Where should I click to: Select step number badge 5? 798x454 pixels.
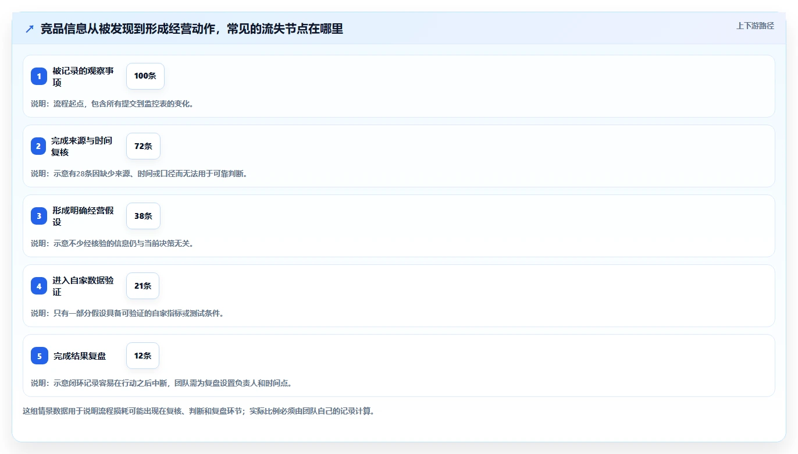click(39, 356)
